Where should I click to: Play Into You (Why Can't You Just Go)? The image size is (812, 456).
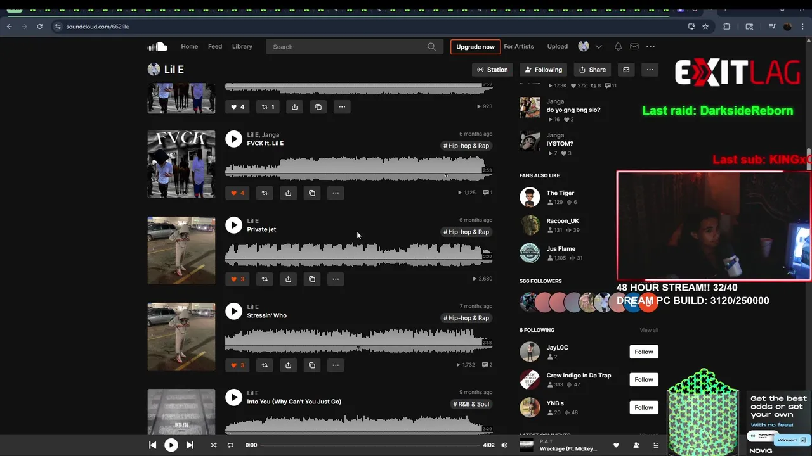[x=233, y=397]
